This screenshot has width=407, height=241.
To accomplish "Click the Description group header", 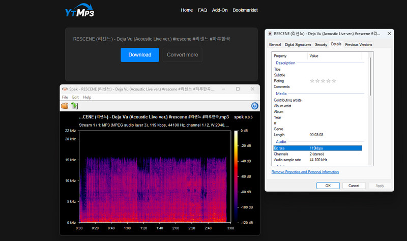I will pos(285,63).
